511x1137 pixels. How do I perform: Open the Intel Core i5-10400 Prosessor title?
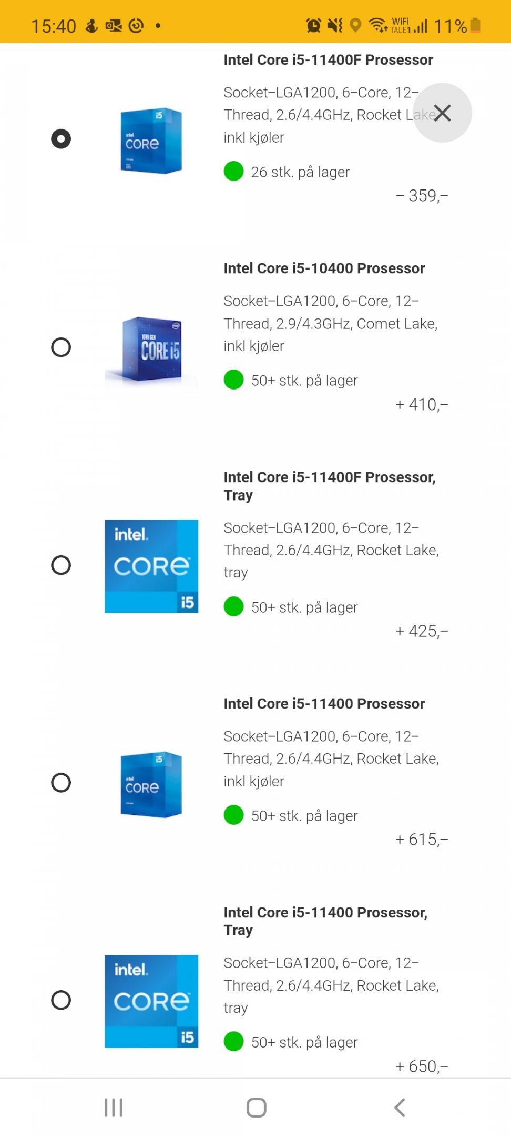click(324, 268)
